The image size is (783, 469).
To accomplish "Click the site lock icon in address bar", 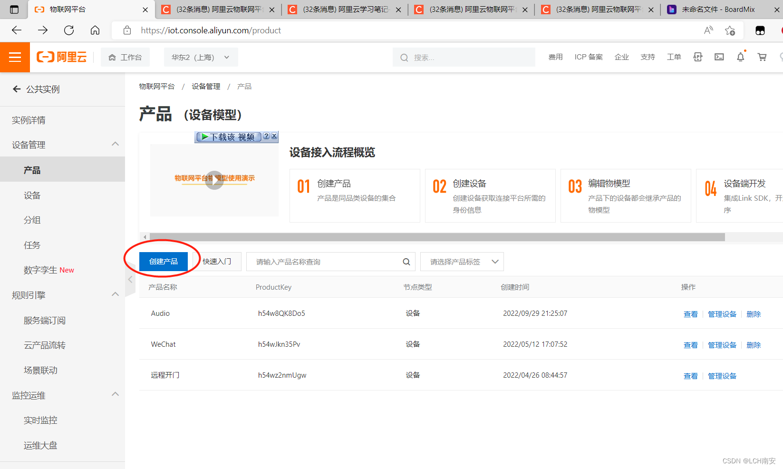I will [127, 30].
